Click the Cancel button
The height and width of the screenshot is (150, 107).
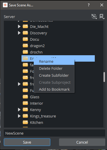coord(82,142)
